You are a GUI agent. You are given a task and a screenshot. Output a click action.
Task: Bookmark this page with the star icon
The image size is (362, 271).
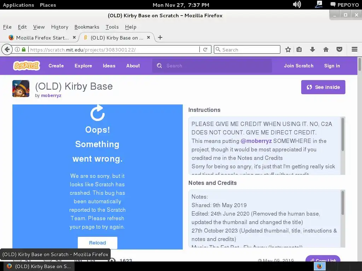point(288,49)
